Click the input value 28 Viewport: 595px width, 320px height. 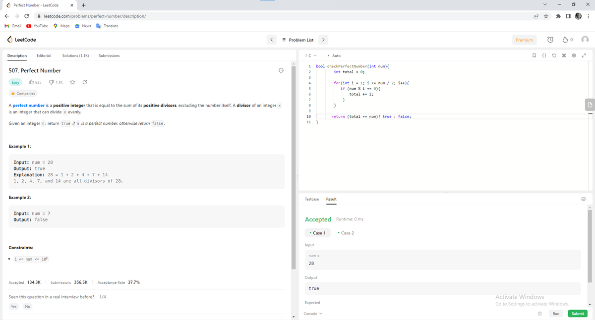coord(311,263)
